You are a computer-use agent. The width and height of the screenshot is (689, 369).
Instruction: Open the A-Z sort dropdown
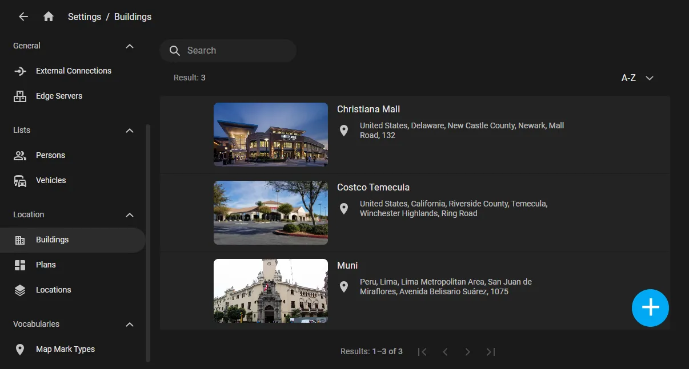[638, 78]
